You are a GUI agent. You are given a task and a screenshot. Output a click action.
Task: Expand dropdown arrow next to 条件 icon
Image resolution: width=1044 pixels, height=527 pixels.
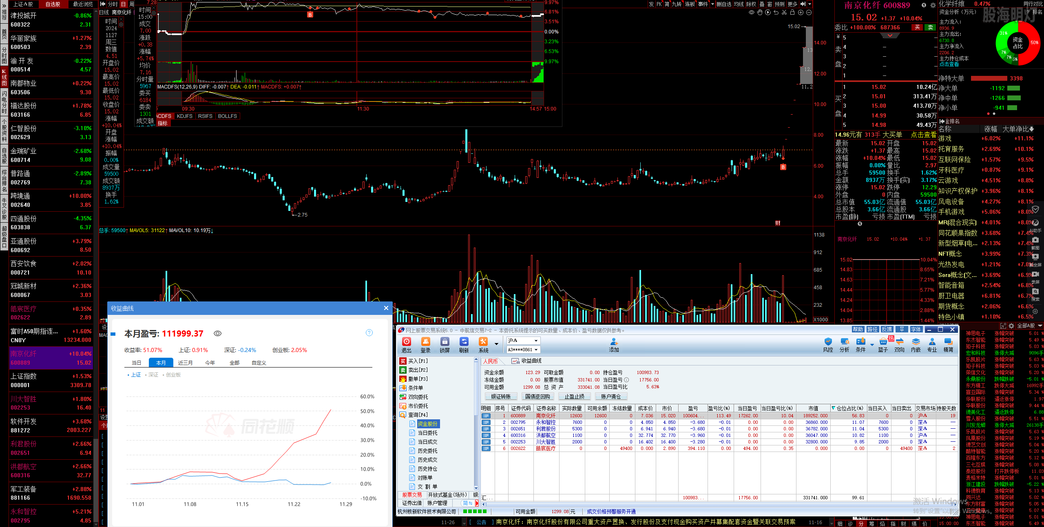pyautogui.click(x=872, y=345)
